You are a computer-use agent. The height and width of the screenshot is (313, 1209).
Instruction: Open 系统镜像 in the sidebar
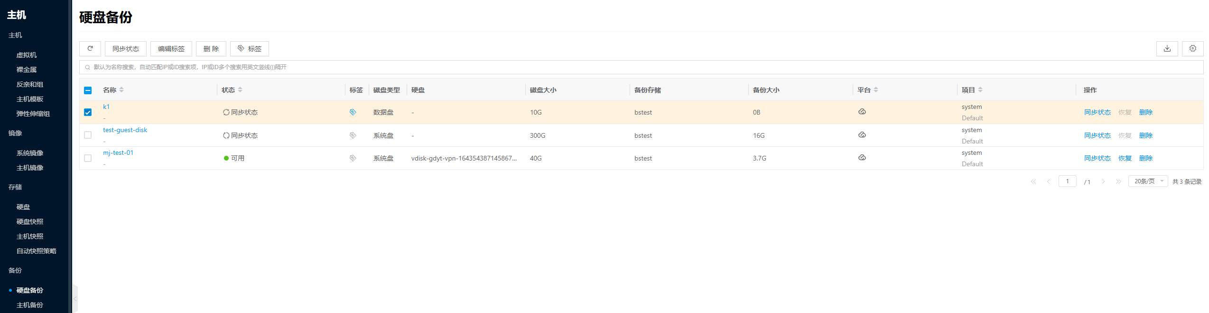pos(30,153)
